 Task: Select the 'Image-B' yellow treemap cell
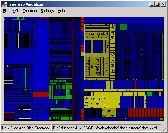[x=98, y=66]
